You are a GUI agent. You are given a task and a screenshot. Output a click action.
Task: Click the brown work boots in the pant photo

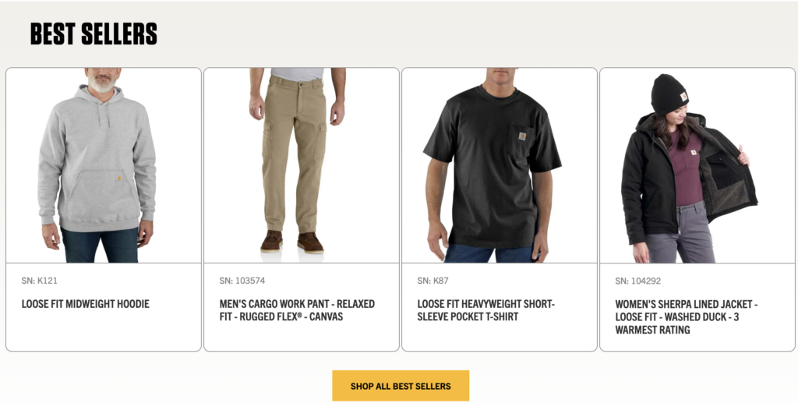(x=292, y=241)
